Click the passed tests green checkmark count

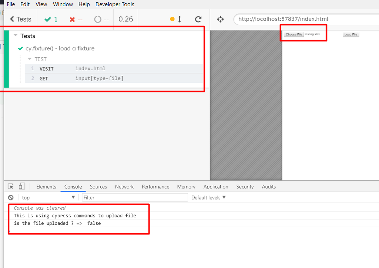(x=51, y=19)
